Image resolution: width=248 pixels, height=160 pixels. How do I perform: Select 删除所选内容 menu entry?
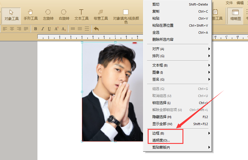point(178,40)
